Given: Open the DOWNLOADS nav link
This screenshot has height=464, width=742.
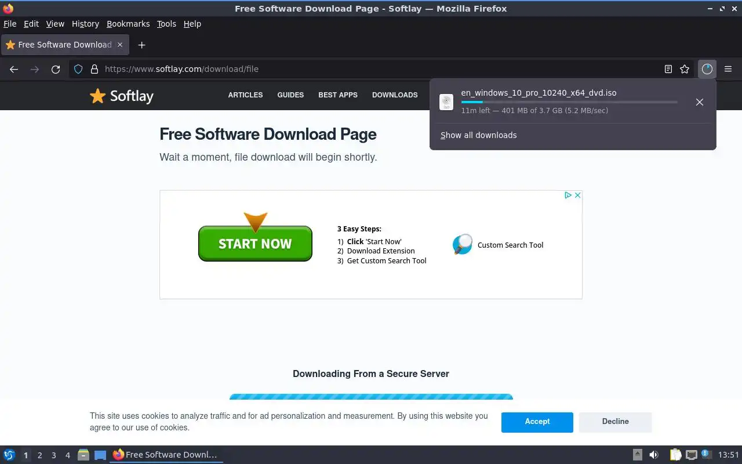Looking at the screenshot, I should pyautogui.click(x=395, y=95).
